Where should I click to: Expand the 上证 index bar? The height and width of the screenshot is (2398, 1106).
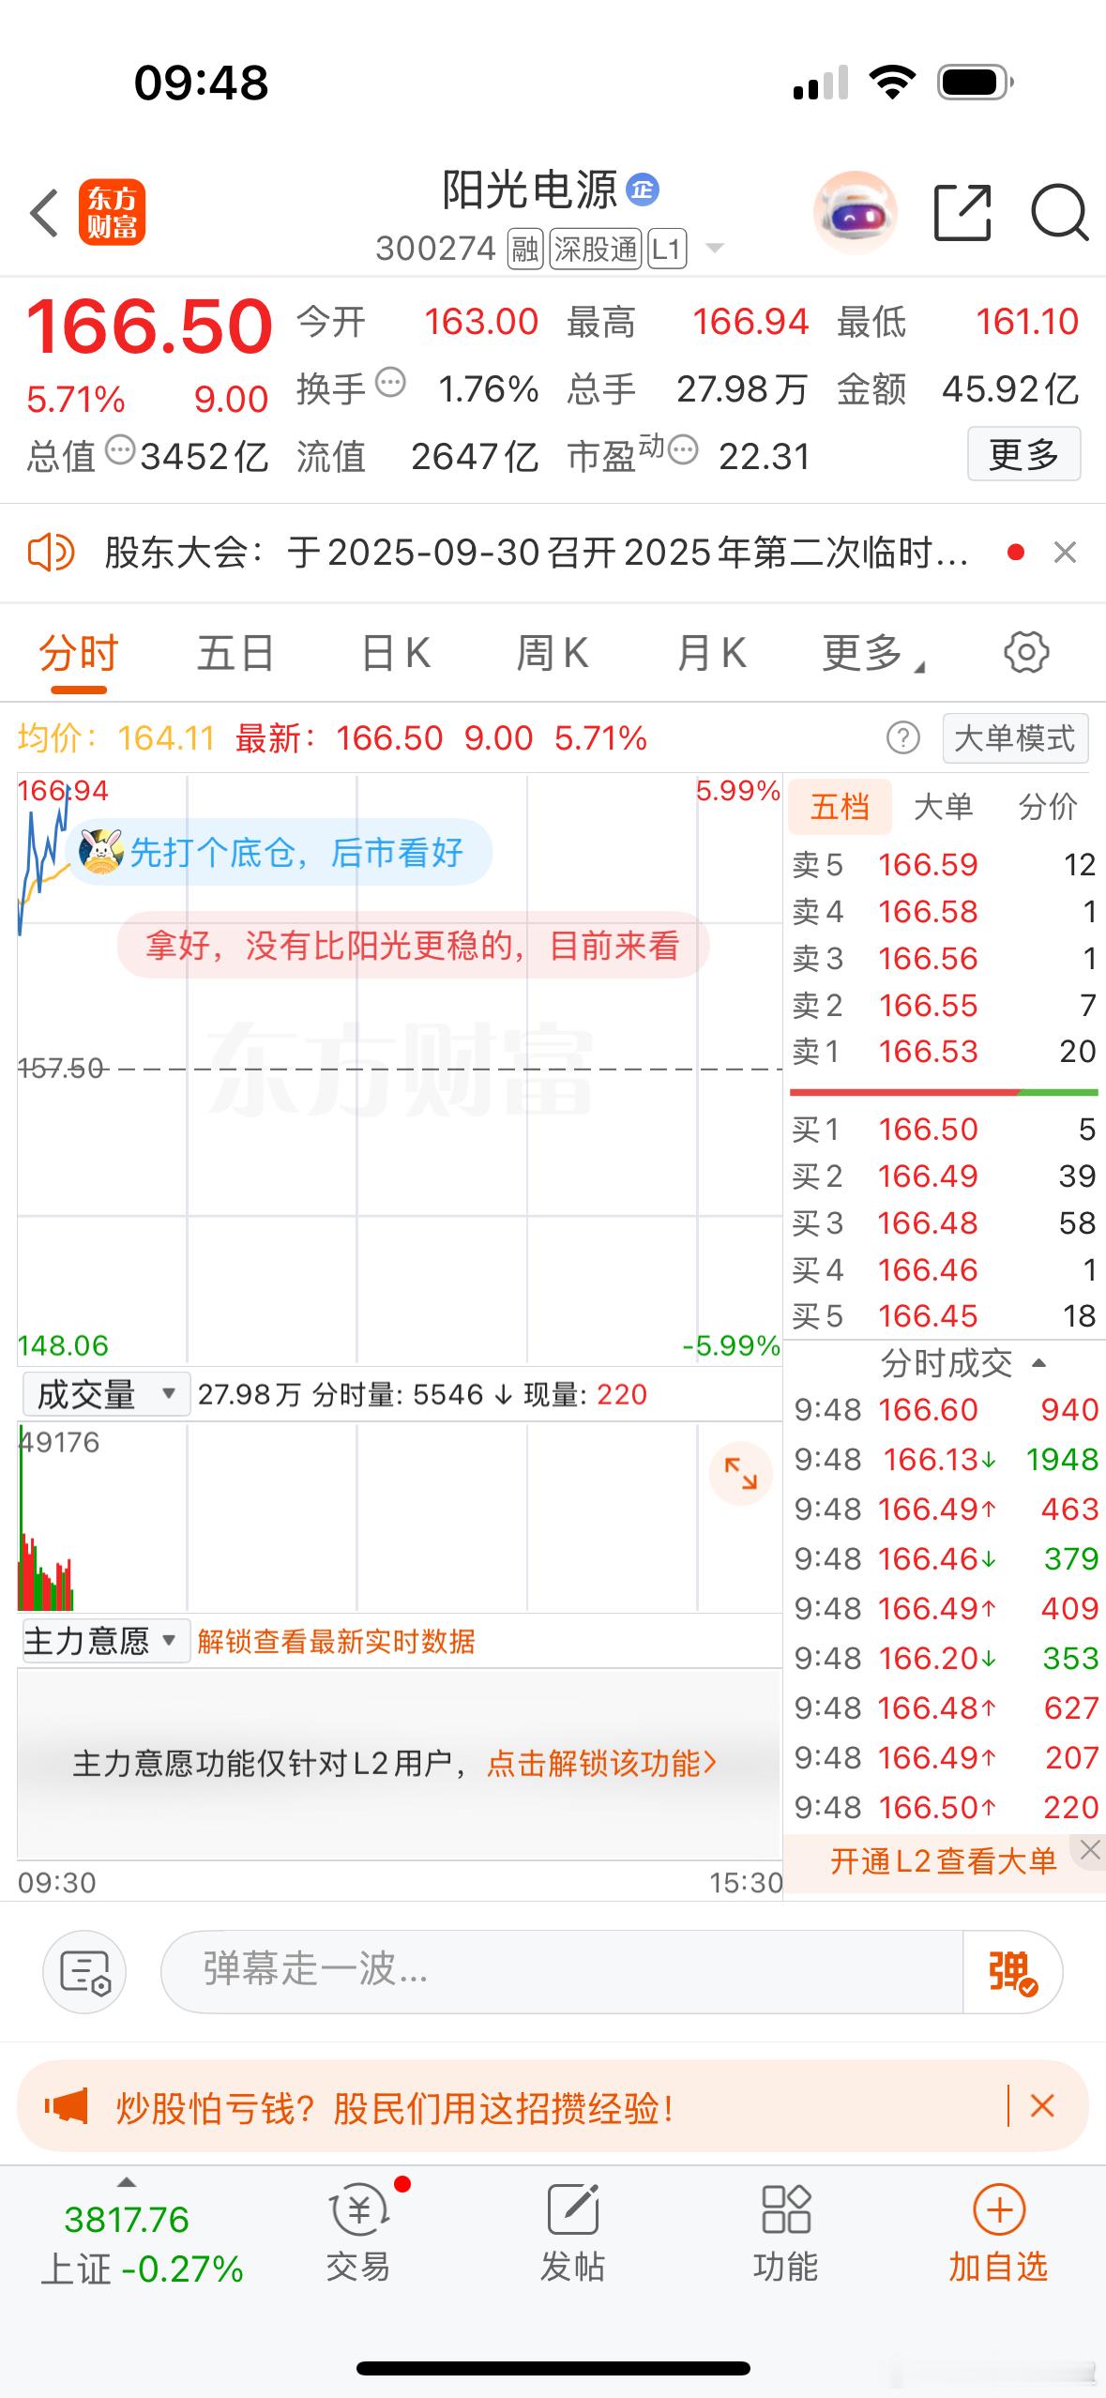coord(127,2182)
